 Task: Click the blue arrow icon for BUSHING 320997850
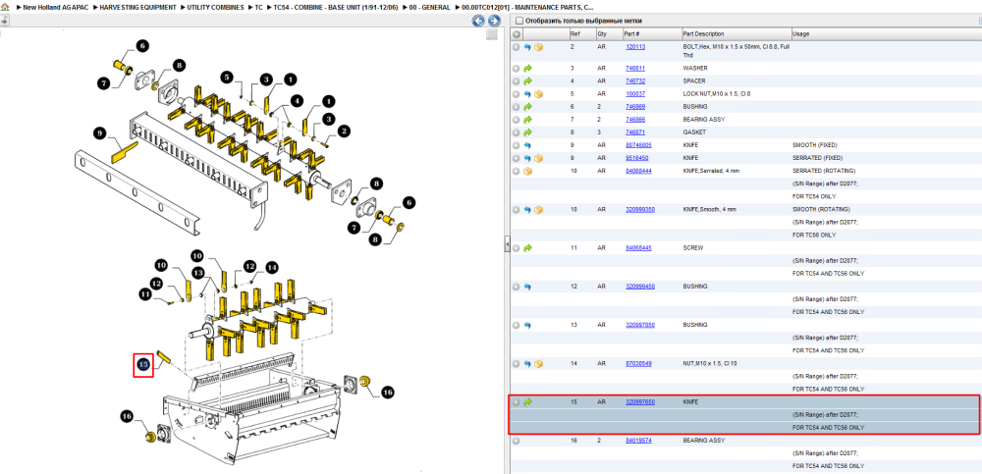coord(527,325)
